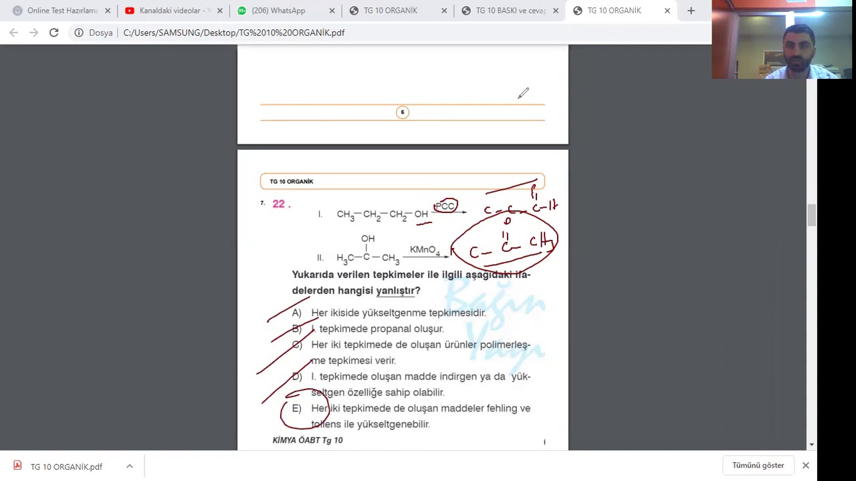Click reaction I CH3-CH2-CH2-OH formula
Viewport: 856px width, 481px height.
(x=382, y=214)
